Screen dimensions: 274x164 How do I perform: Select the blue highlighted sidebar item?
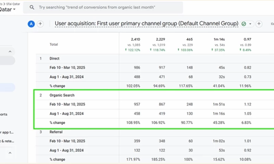coord(8,87)
